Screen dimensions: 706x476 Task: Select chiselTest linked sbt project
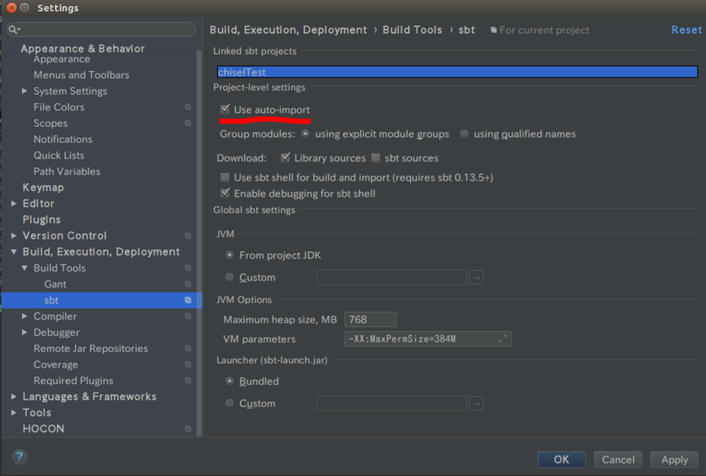coord(458,72)
